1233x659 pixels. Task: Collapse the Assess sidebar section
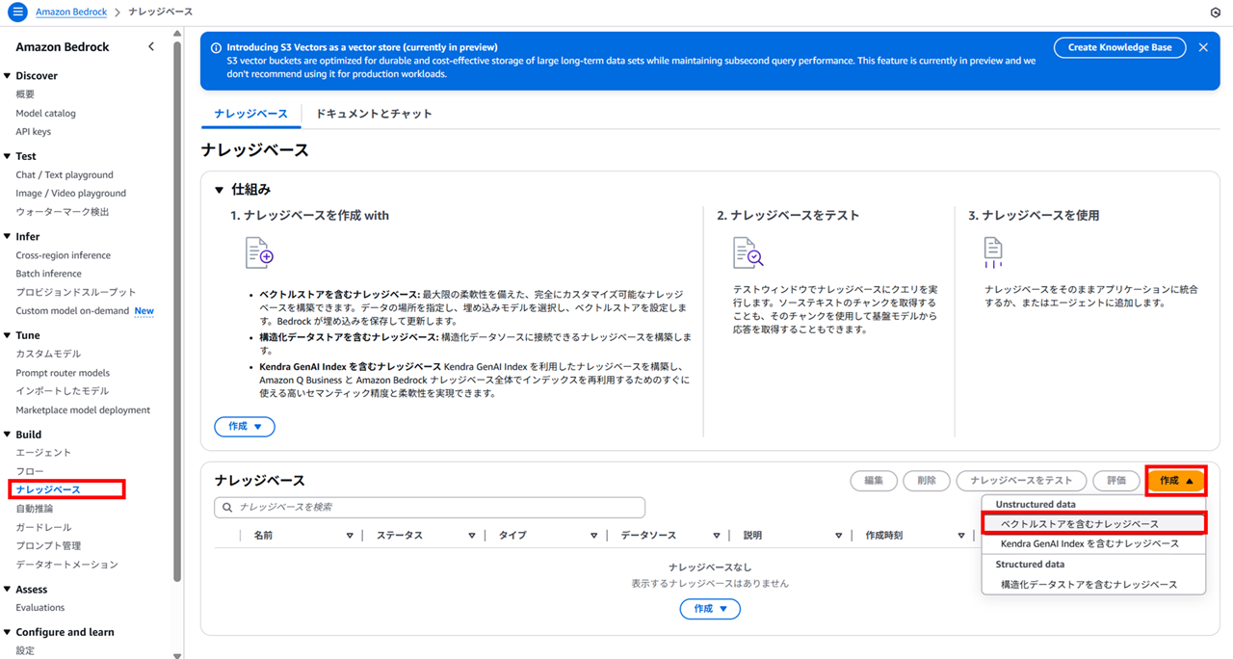coord(8,589)
